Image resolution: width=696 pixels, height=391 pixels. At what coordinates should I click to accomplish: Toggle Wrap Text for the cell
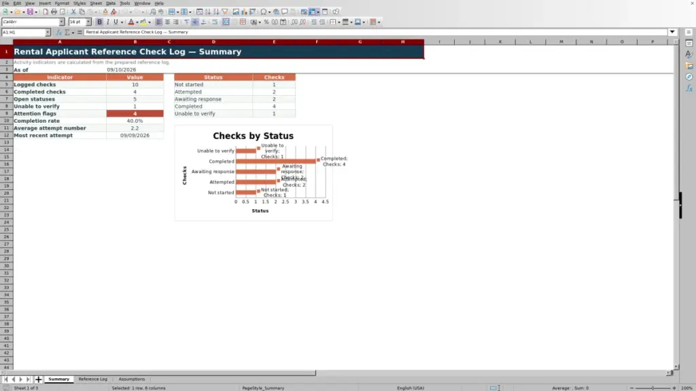215,22
